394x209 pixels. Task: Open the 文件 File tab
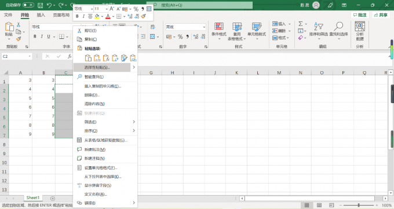point(8,15)
